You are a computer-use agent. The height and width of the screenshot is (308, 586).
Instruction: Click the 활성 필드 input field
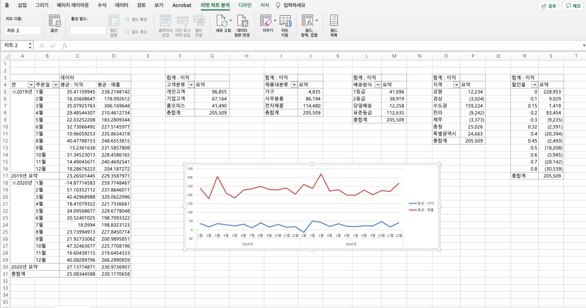pyautogui.click(x=88, y=30)
